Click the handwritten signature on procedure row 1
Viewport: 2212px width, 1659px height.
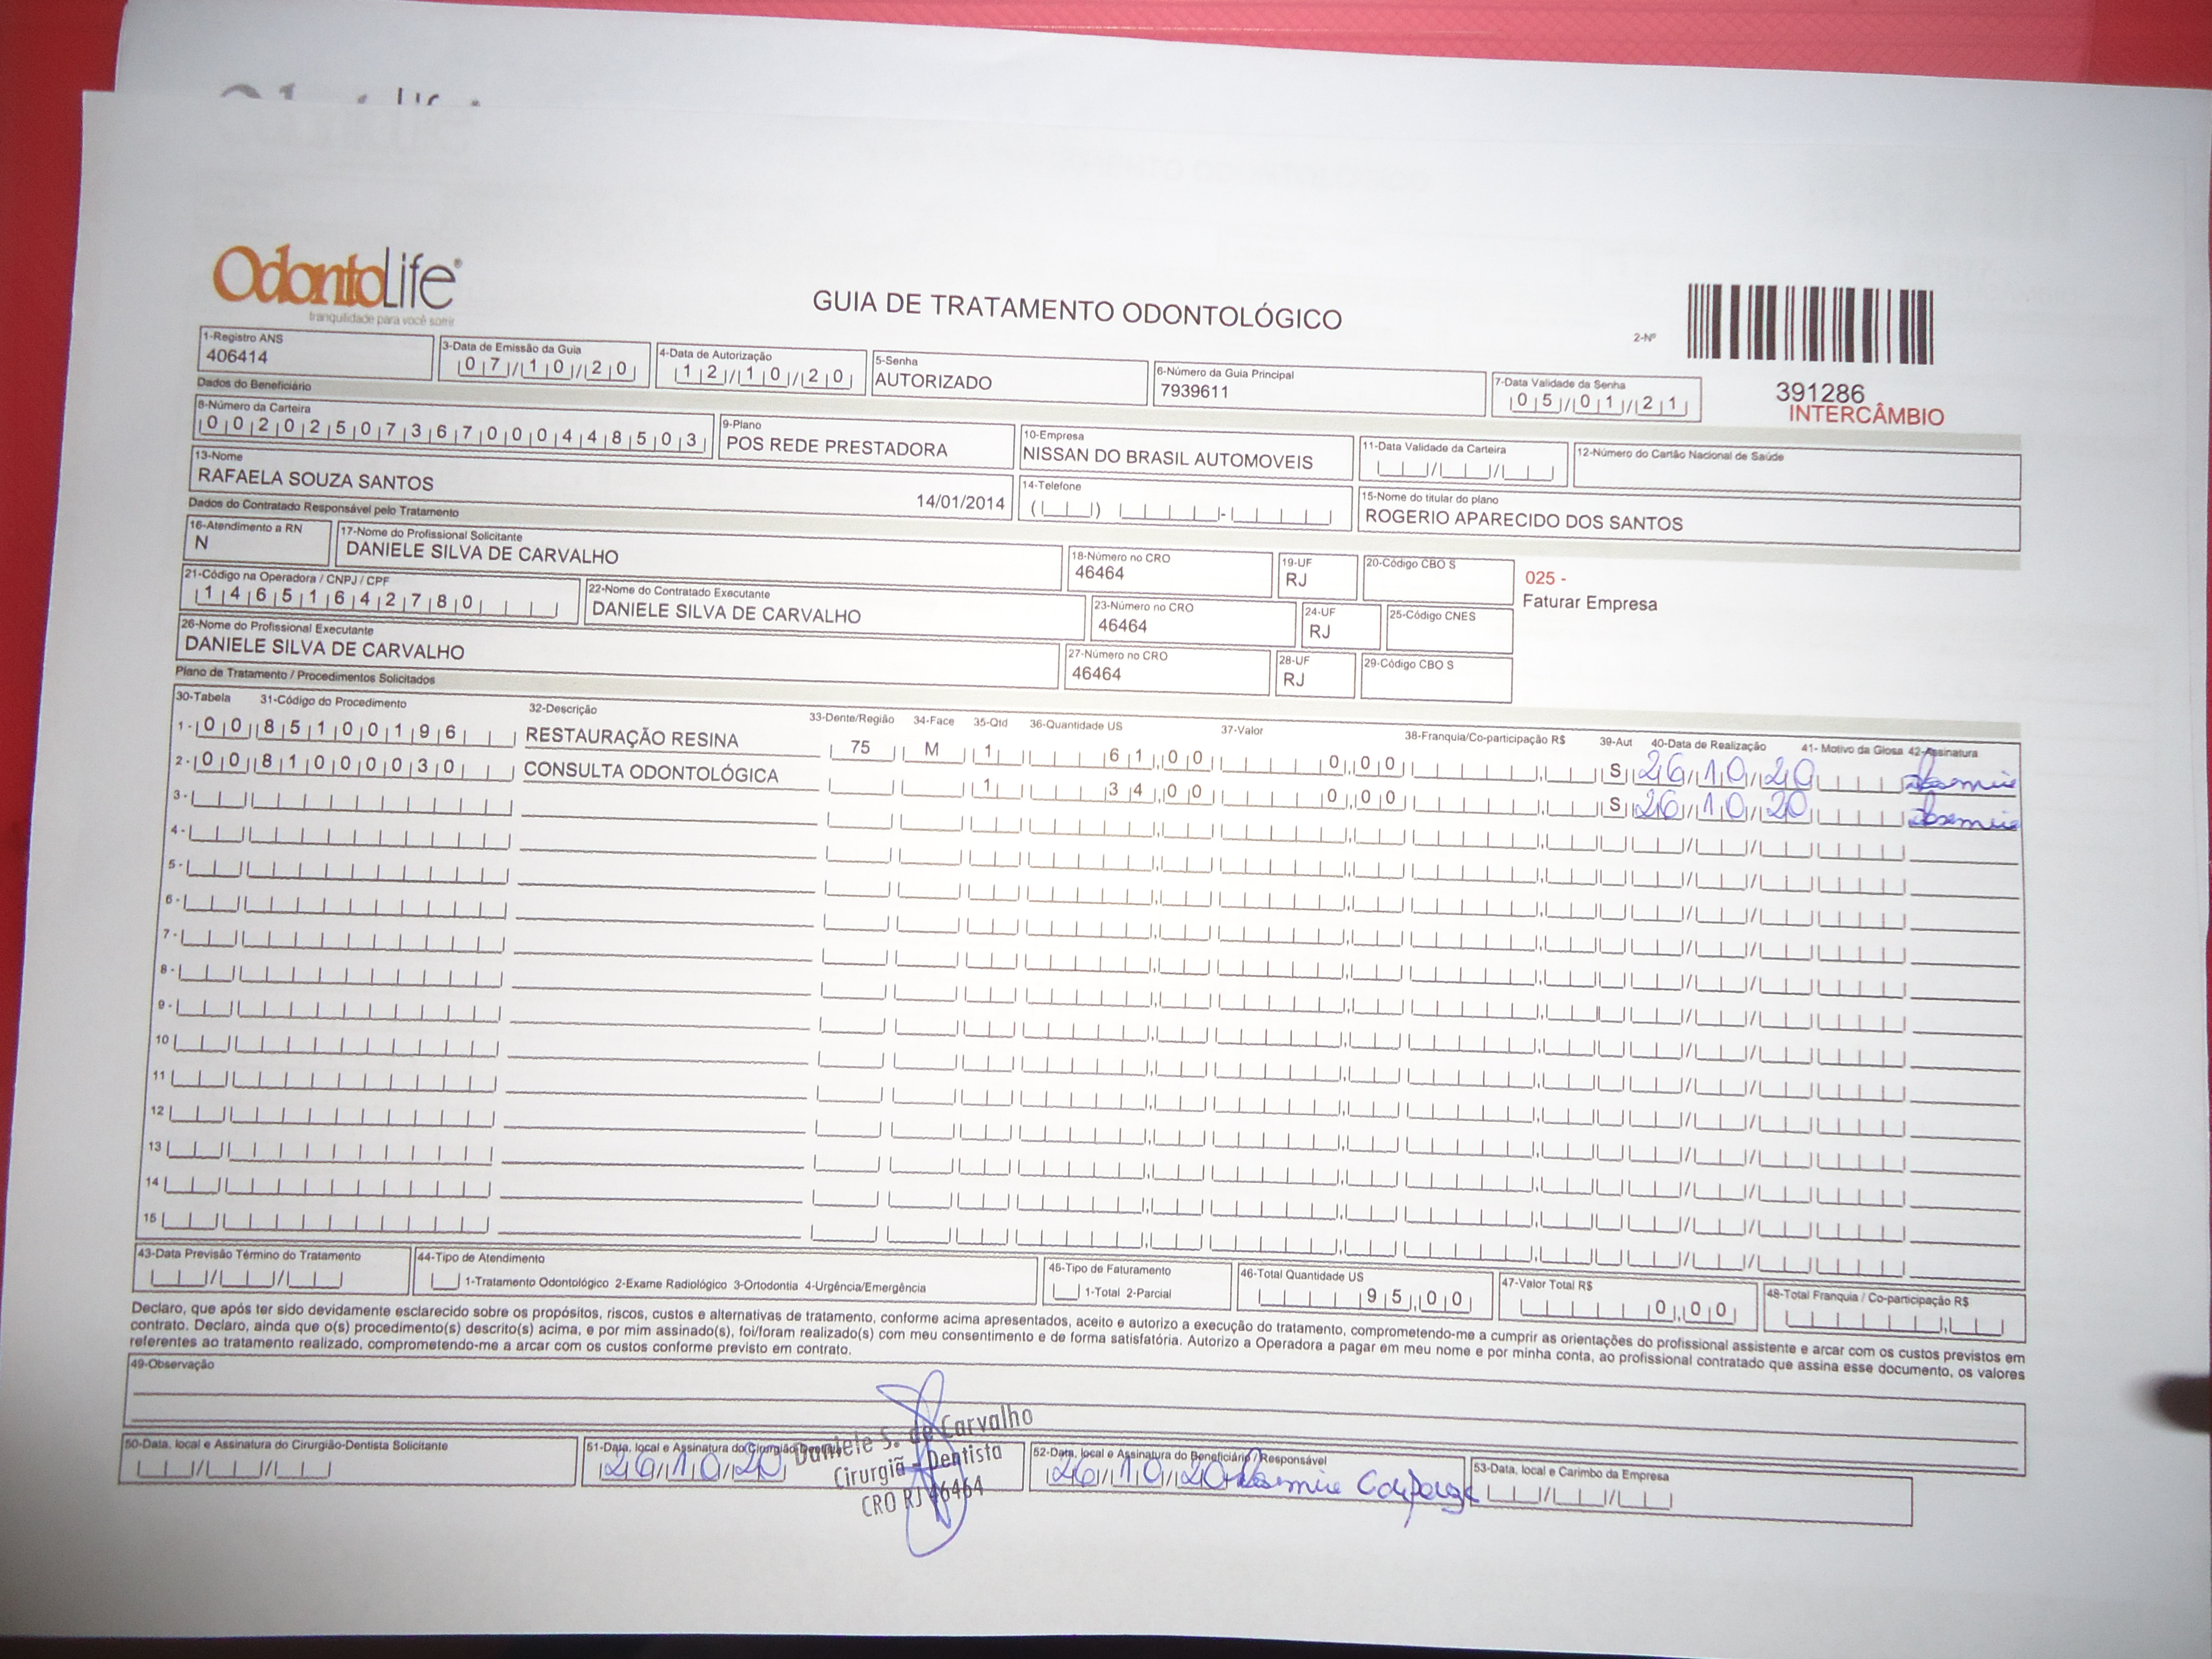[1961, 783]
